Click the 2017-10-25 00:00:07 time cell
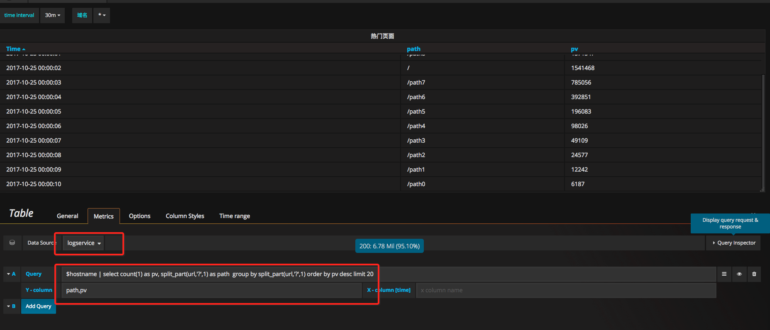770x330 pixels. (x=34, y=141)
